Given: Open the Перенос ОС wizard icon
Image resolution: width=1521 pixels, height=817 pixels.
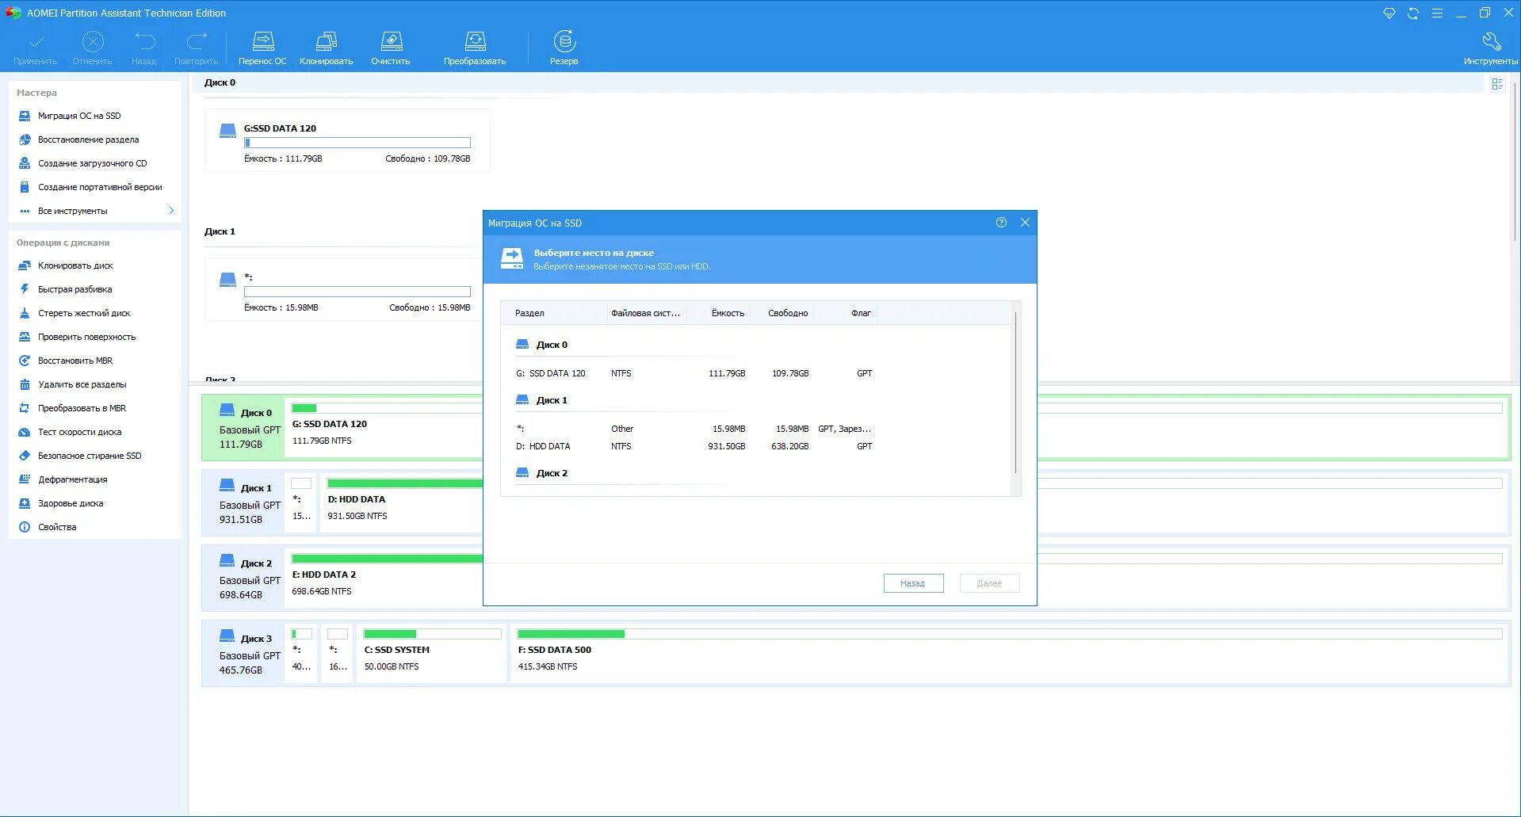Looking at the screenshot, I should coord(262,40).
